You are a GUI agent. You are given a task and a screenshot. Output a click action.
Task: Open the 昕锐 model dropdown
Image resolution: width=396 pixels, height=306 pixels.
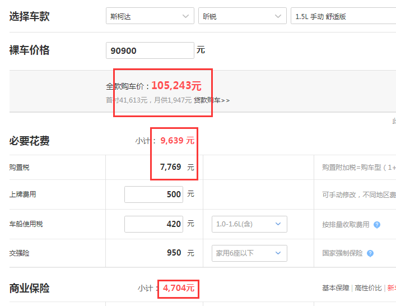pos(243,16)
